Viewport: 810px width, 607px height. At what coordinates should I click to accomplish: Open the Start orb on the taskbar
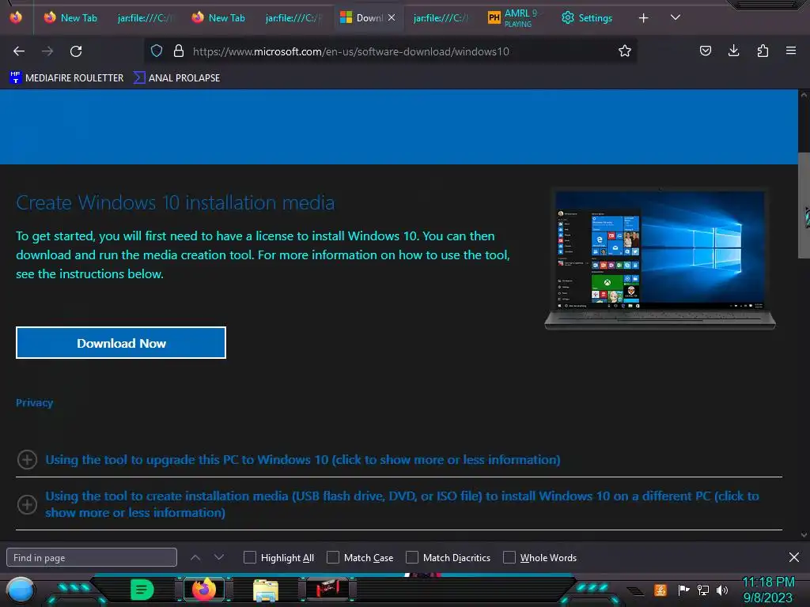click(x=21, y=590)
